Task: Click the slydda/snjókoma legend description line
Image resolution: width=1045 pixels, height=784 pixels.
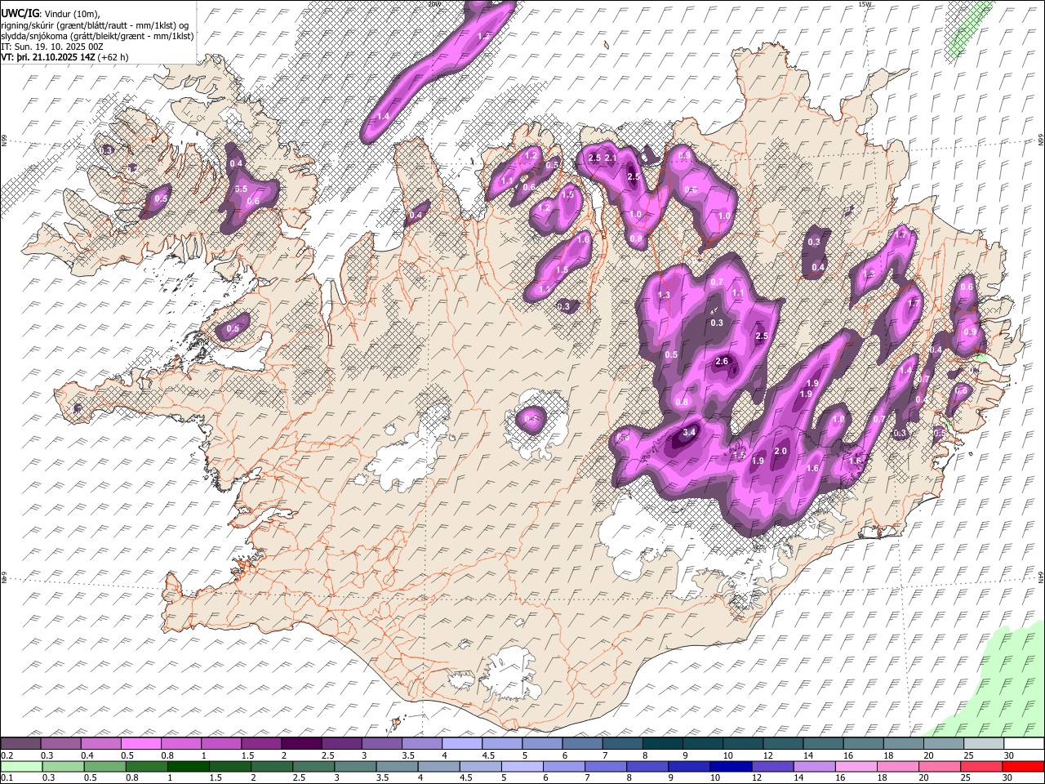Action: pos(97,36)
